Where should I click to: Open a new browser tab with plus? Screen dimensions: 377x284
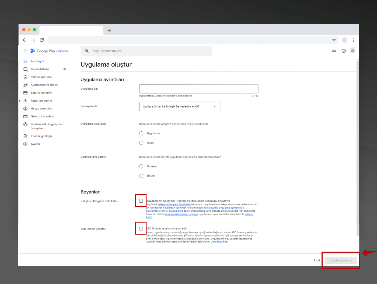[109, 31]
